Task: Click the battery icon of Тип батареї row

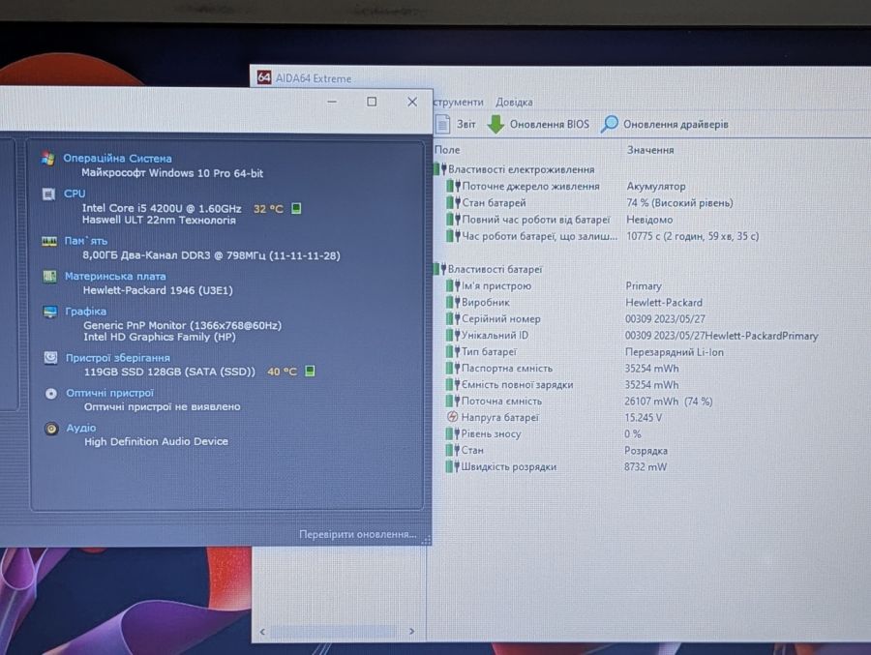Action: pyautogui.click(x=453, y=351)
